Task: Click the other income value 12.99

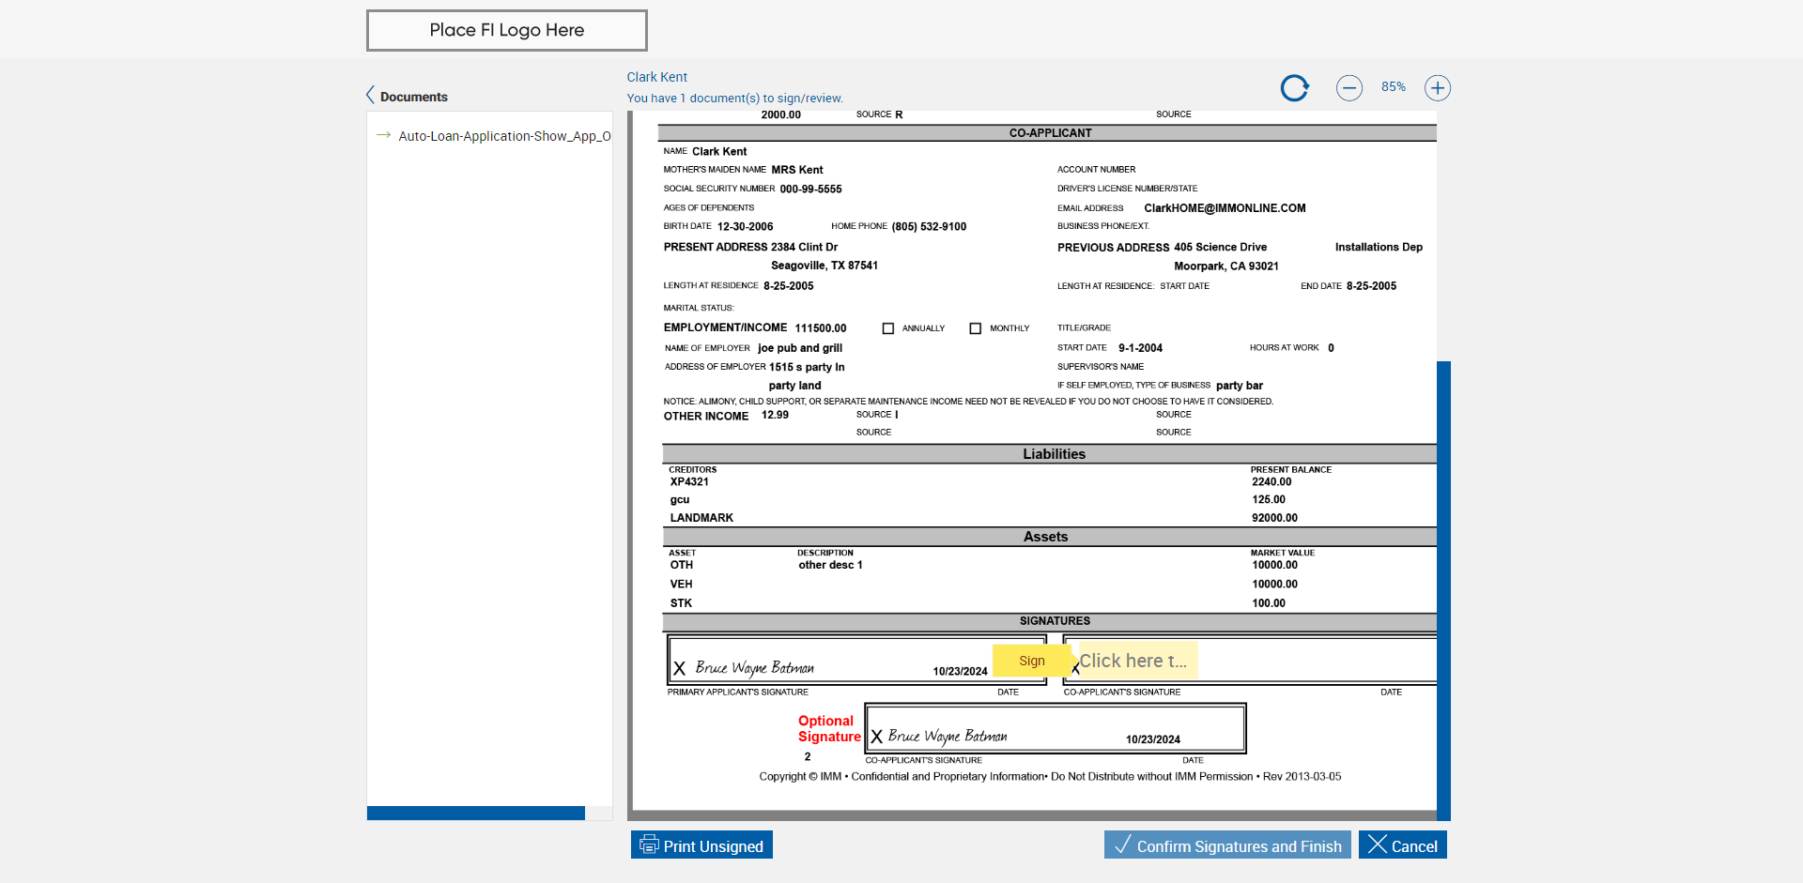Action: (x=775, y=415)
